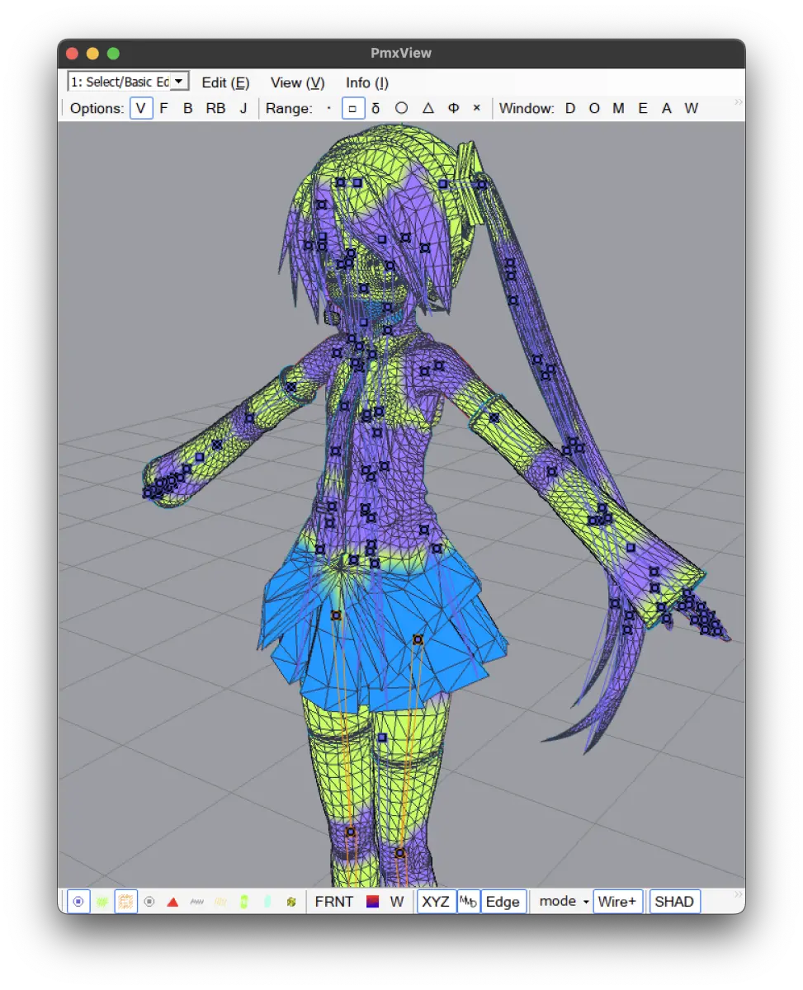Select the phi range selection mode

pos(453,108)
